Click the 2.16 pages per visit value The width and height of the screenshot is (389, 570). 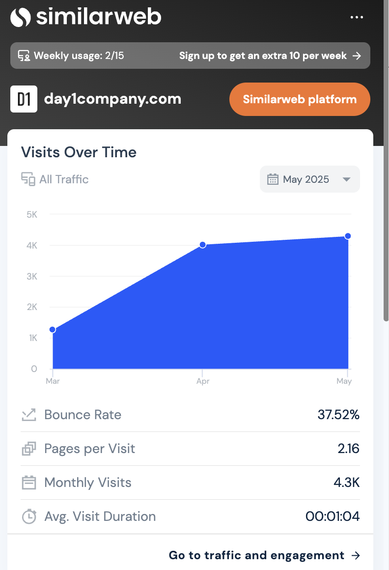coord(348,449)
